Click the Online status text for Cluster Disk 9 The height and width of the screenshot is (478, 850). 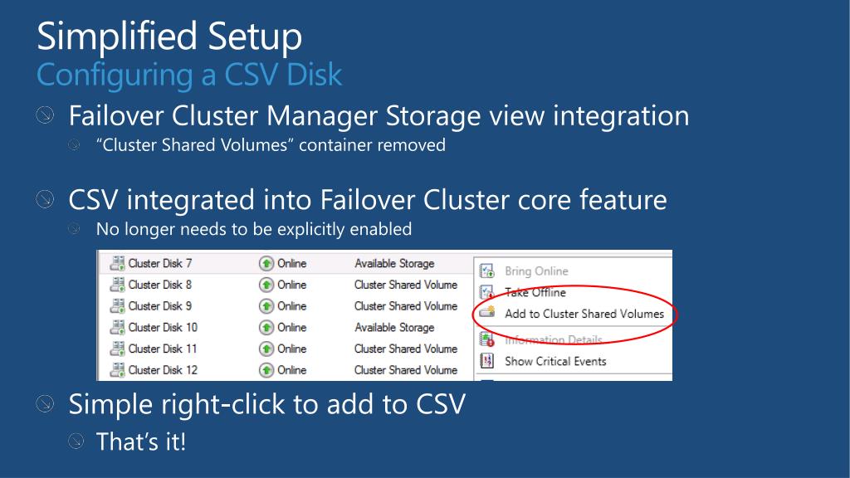(291, 307)
